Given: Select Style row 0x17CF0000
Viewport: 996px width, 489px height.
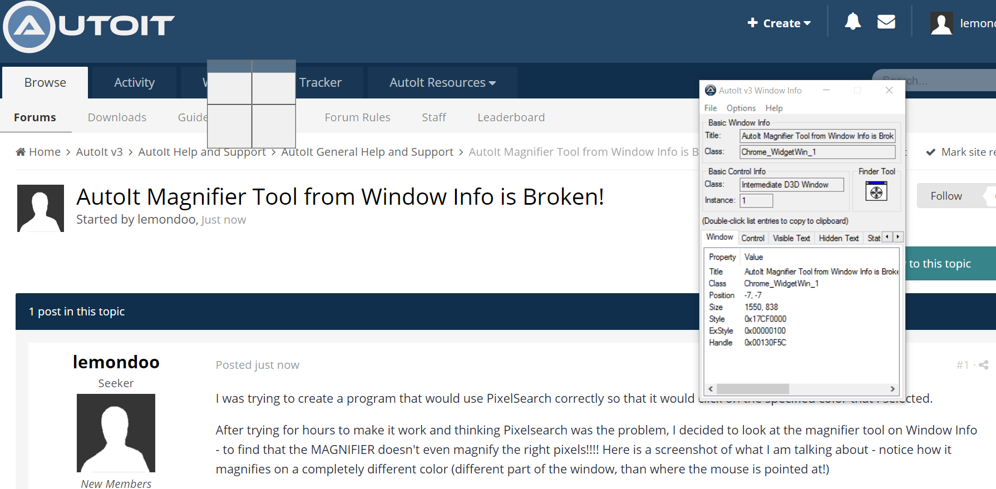Looking at the screenshot, I should [802, 319].
